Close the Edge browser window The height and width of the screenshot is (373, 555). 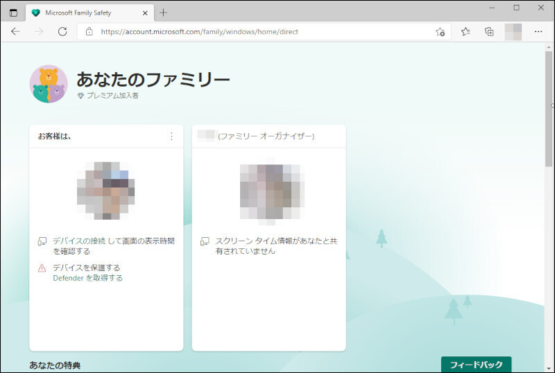(x=541, y=8)
